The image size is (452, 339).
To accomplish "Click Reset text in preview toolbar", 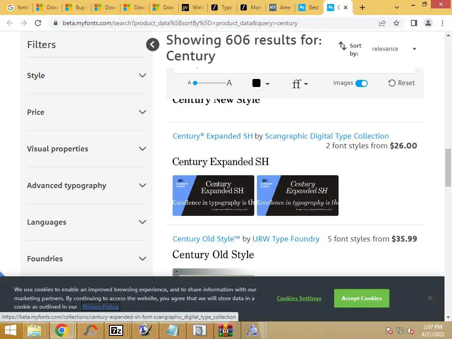I will (406, 83).
